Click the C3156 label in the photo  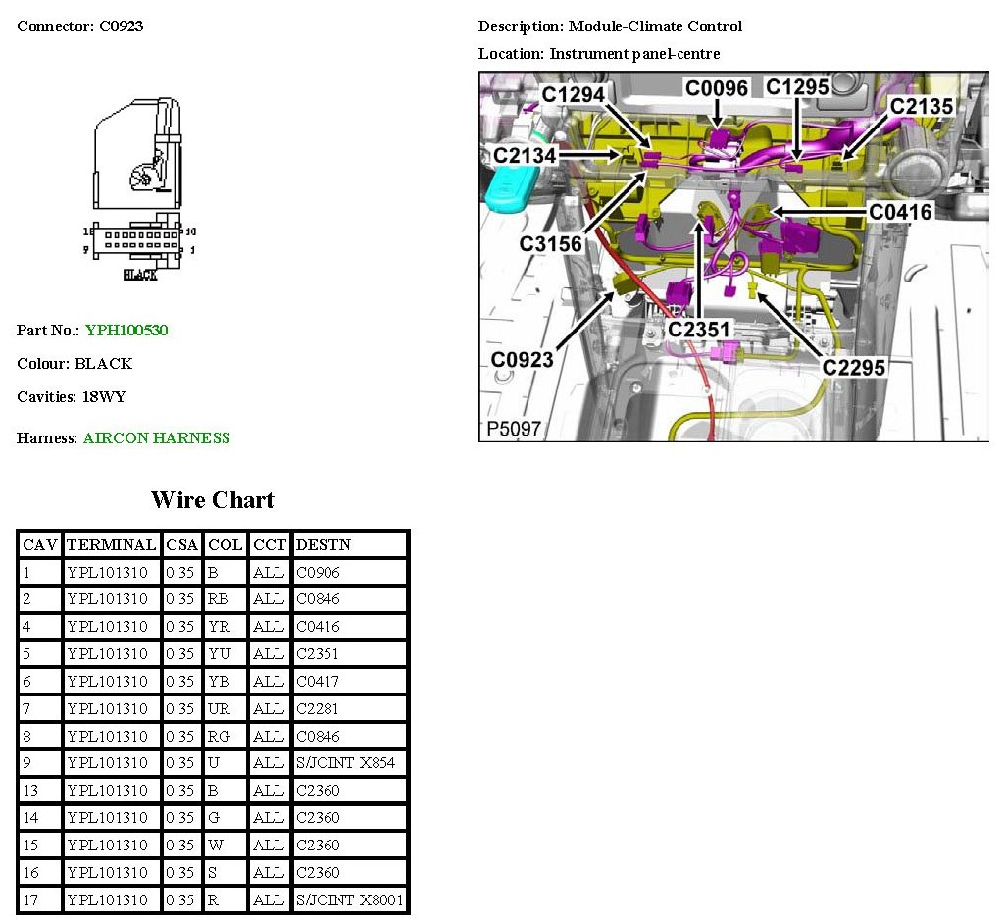click(x=550, y=242)
